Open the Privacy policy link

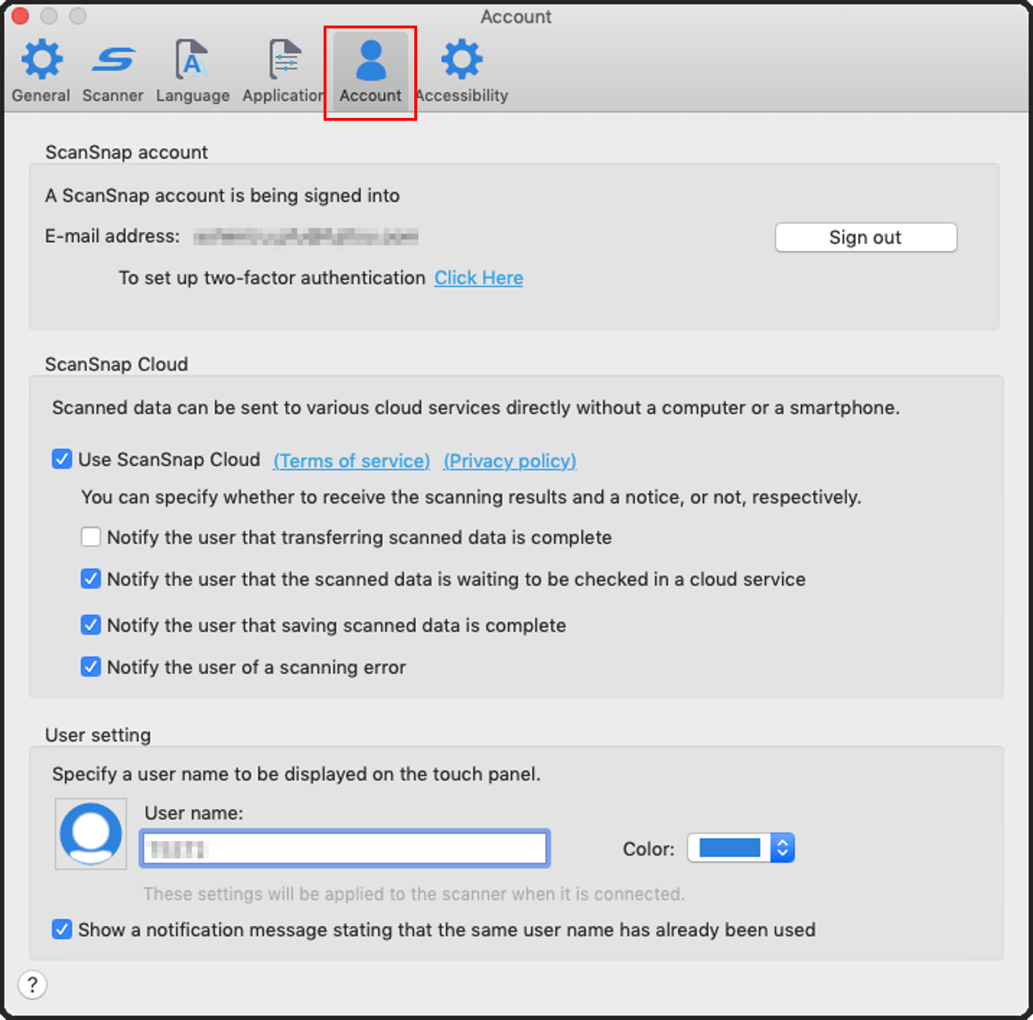click(x=510, y=461)
